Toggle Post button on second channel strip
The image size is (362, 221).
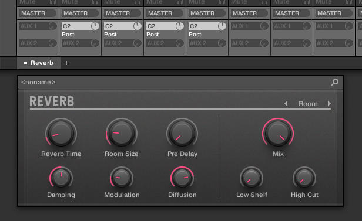68,35
